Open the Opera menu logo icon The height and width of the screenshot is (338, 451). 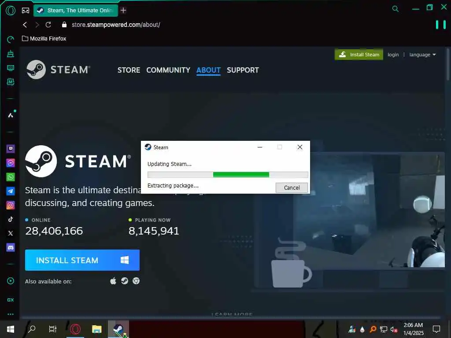(11, 11)
